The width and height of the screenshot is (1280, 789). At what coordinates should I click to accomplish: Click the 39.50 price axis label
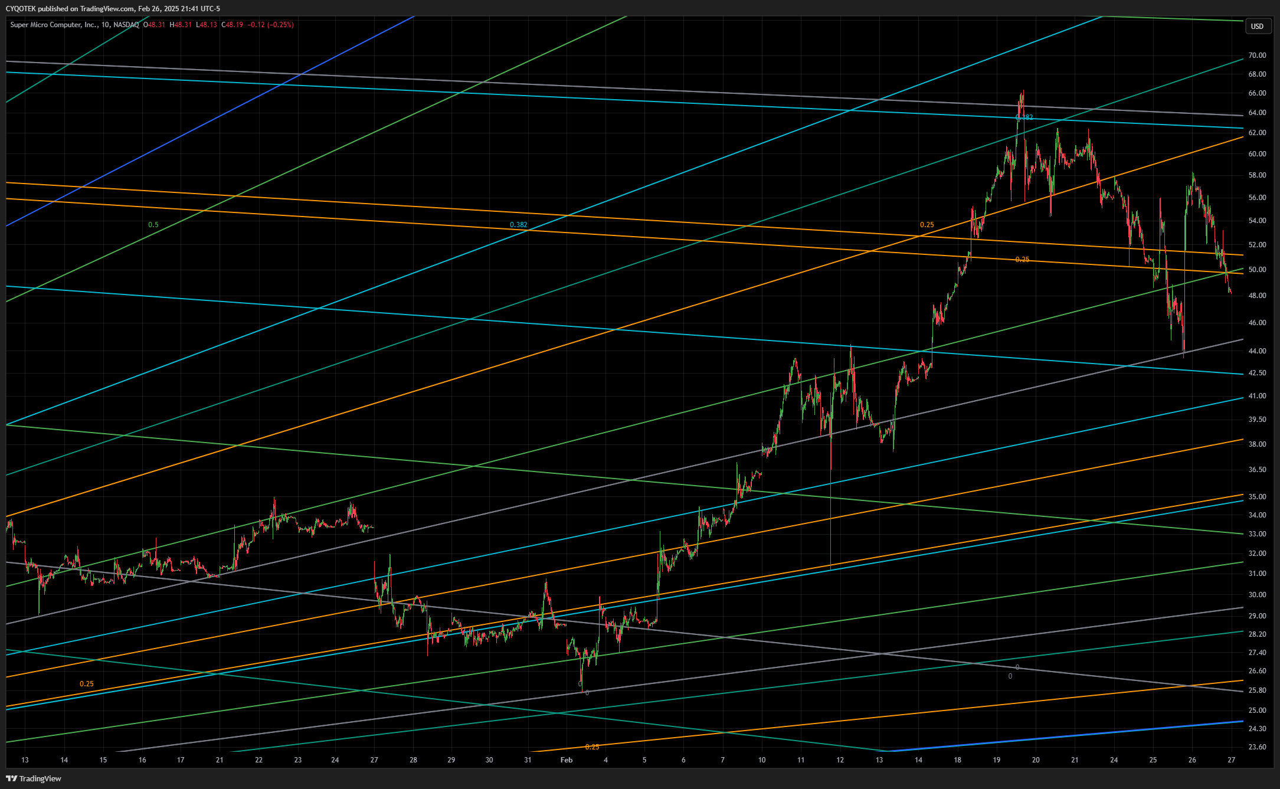(x=1257, y=420)
